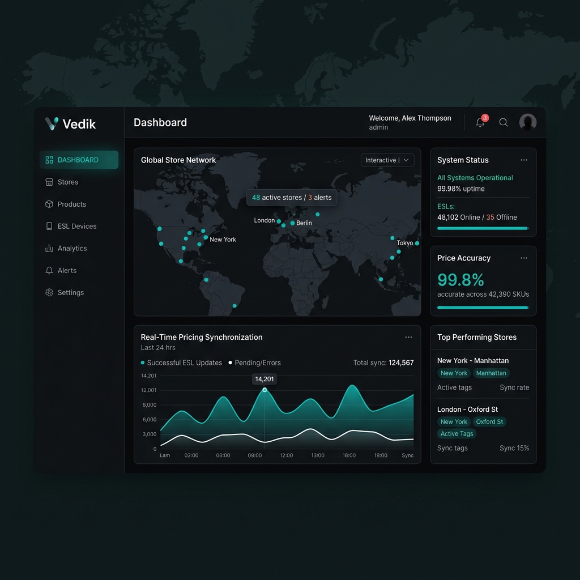Switch to the Dashboard section
Viewport: 580px width, 580px height.
[79, 160]
